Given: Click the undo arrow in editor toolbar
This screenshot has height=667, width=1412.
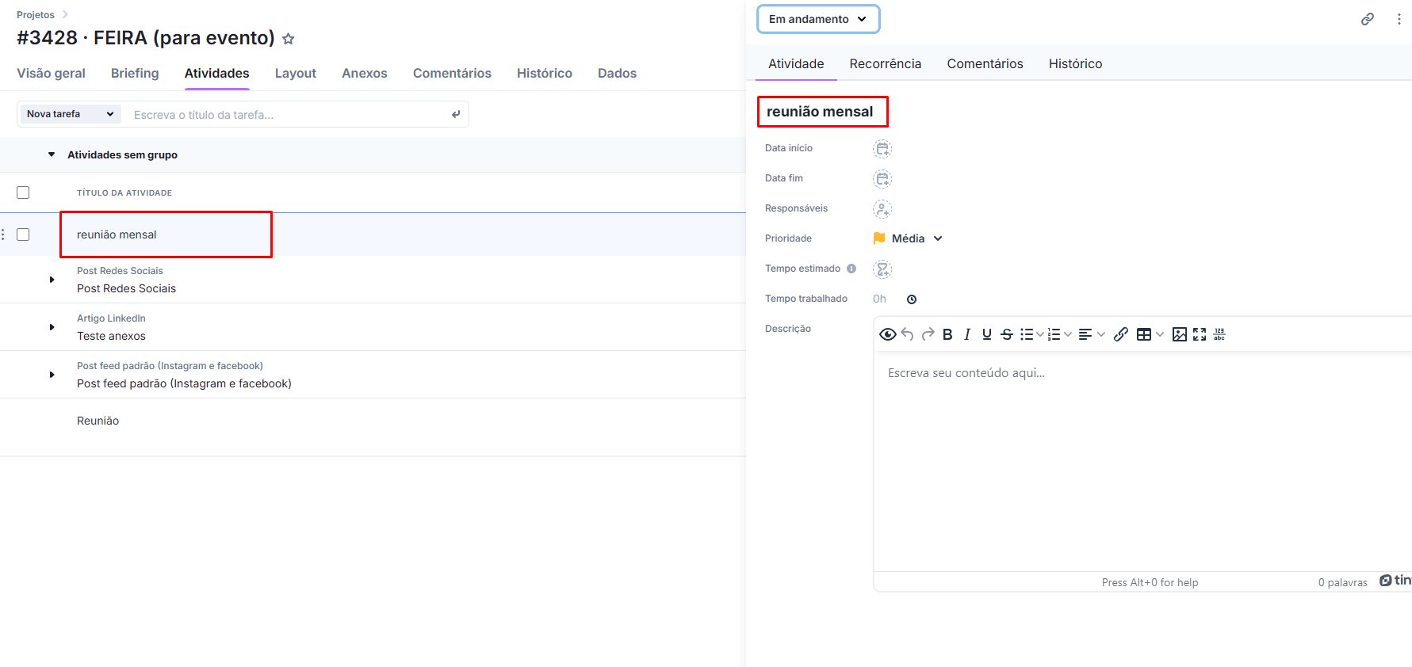Looking at the screenshot, I should [908, 334].
